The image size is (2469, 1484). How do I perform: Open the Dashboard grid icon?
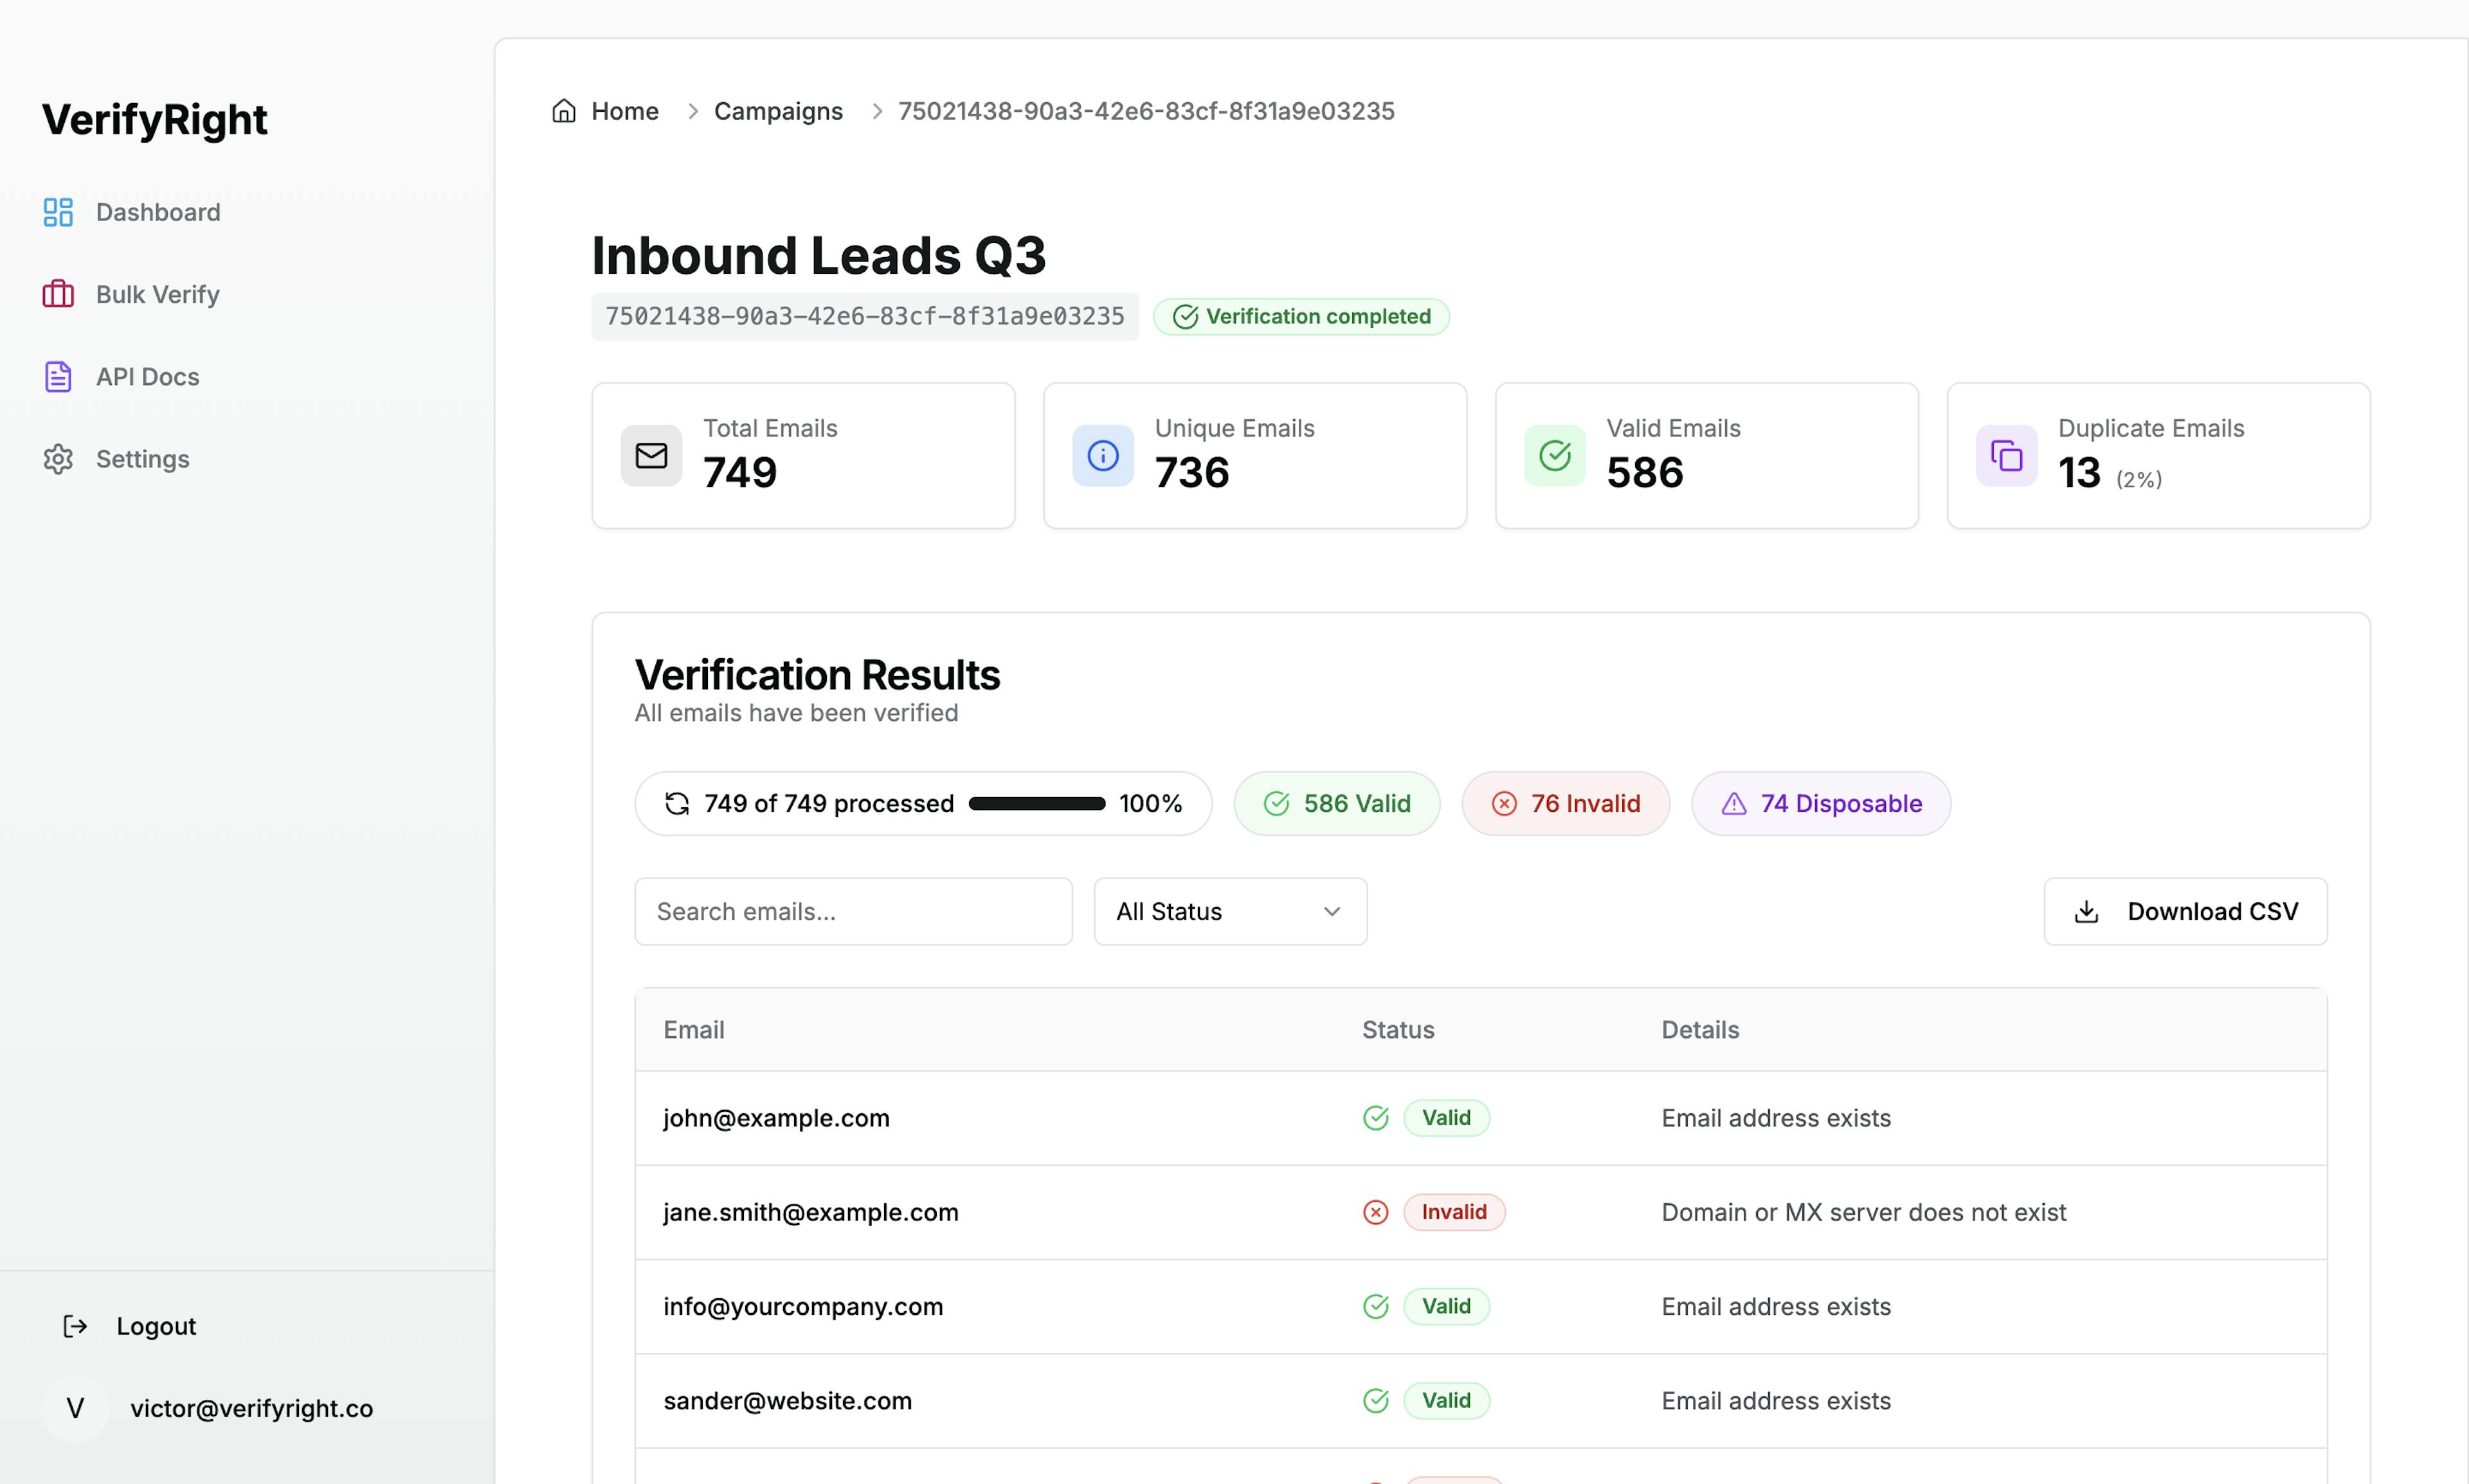pyautogui.click(x=58, y=212)
